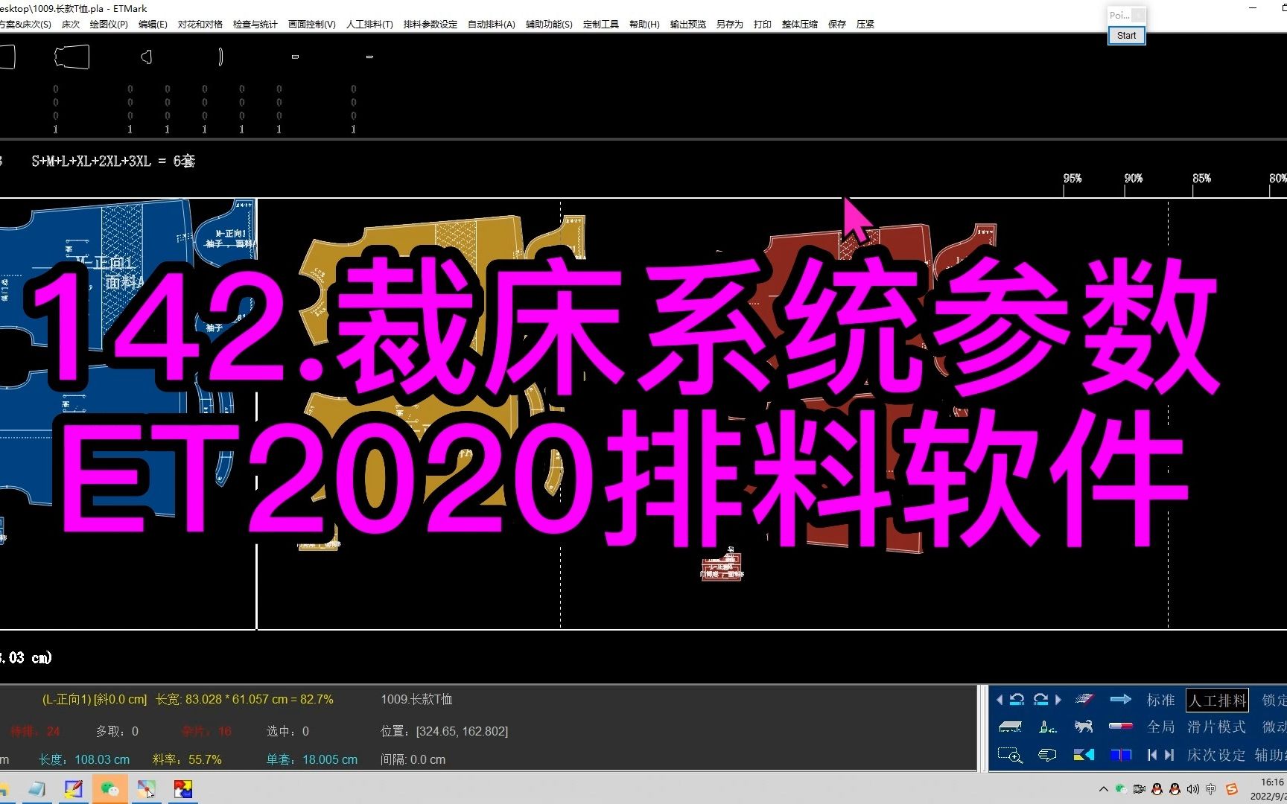This screenshot has height=804, width=1287.
Task: Open the 绘图仪(P) menu
Action: [109, 25]
